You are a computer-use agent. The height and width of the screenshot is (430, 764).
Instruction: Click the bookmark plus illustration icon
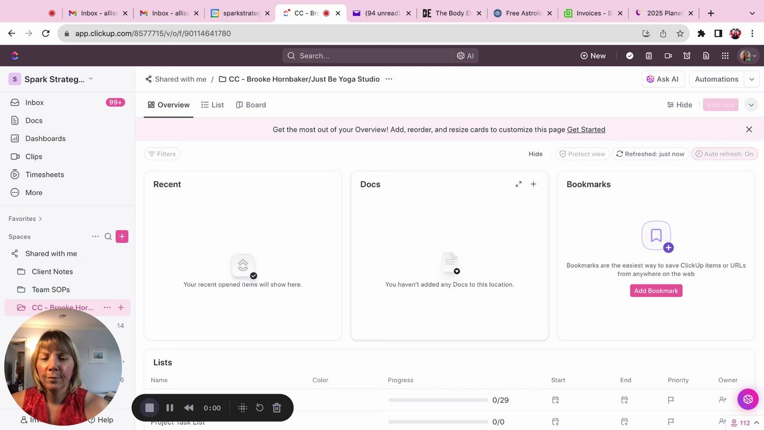point(657,236)
